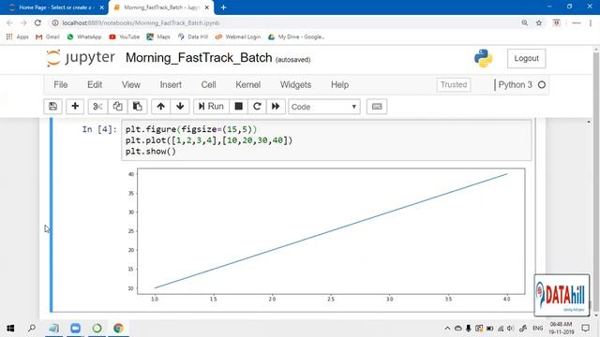Image resolution: width=600 pixels, height=337 pixels.
Task: Open the Edit menu
Action: click(x=95, y=85)
